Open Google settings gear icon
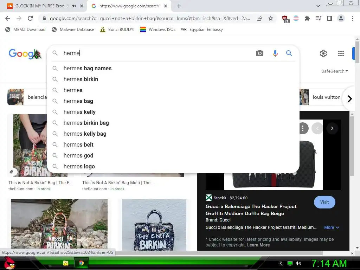 pos(323,53)
